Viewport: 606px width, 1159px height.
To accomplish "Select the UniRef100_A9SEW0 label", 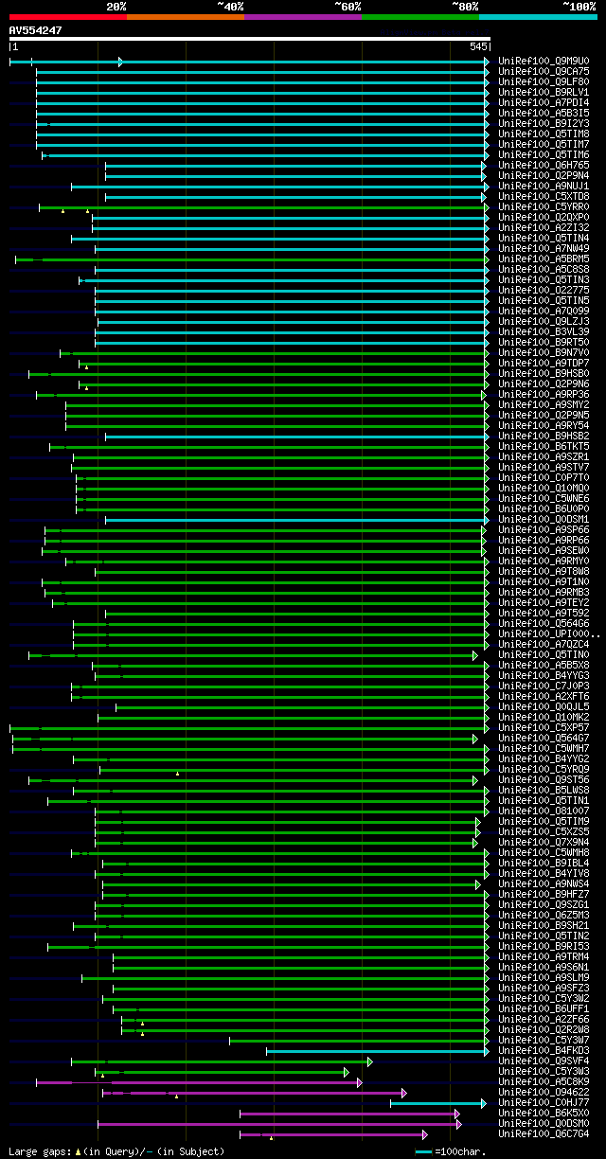I will (x=544, y=551).
